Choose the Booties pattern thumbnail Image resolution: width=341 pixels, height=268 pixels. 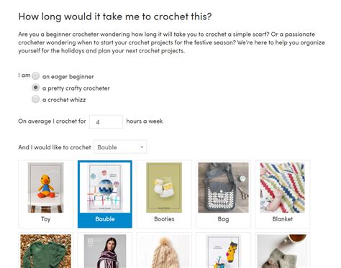pyautogui.click(x=164, y=188)
